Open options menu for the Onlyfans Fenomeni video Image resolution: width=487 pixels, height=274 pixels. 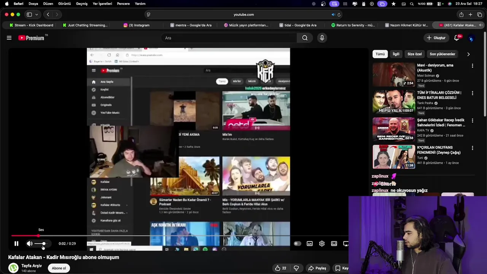473,148
